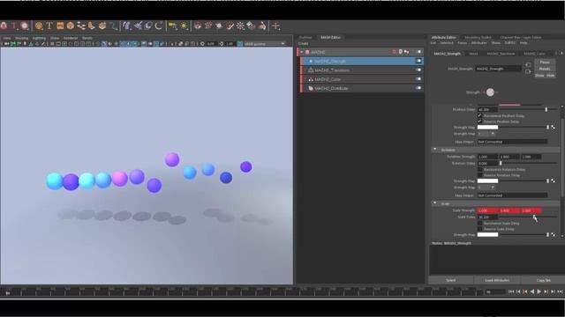
Task: Click the Select button at bottom
Action: pyautogui.click(x=451, y=280)
